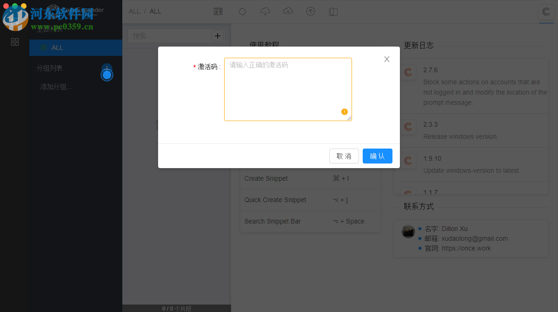The image size is (558, 312).
Task: Click the circular upload arrow icon
Action: coord(310,11)
